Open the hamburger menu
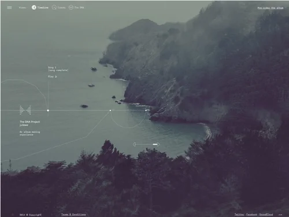The image size is (289, 217). click(9, 8)
